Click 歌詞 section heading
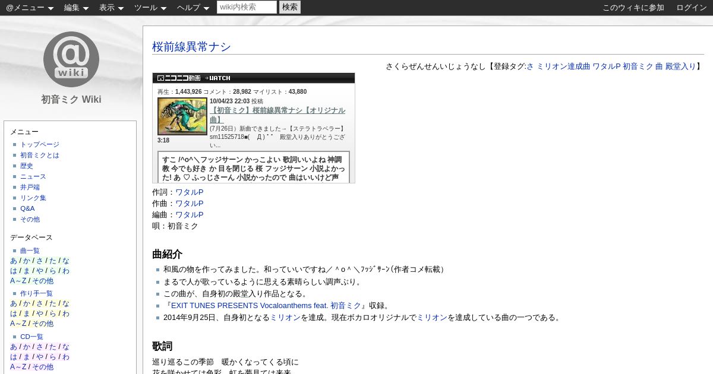 (162, 346)
